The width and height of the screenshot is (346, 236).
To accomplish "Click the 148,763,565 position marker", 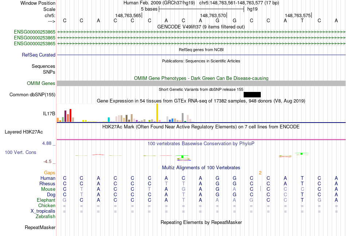I will tap(128, 15).
